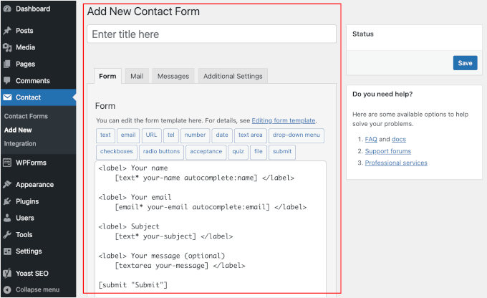Viewport: 487px width, 298px height.
Task: Click the Enter title here field
Action: click(211, 34)
